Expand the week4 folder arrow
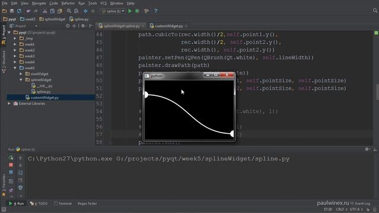This screenshot has width=379, height=213. [15, 62]
